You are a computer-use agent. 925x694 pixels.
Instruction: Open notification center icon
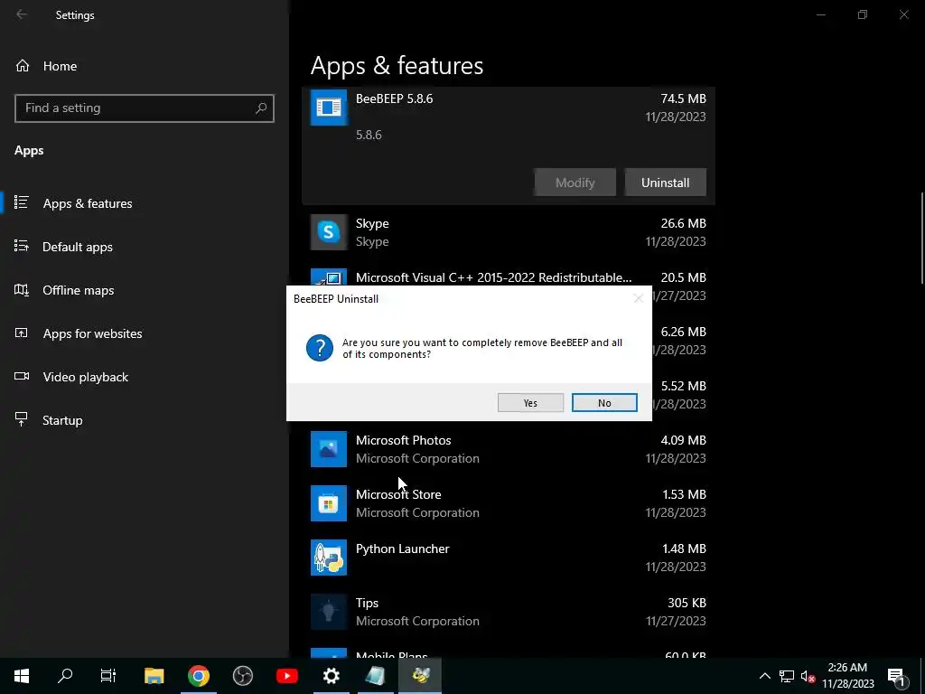coord(896,676)
